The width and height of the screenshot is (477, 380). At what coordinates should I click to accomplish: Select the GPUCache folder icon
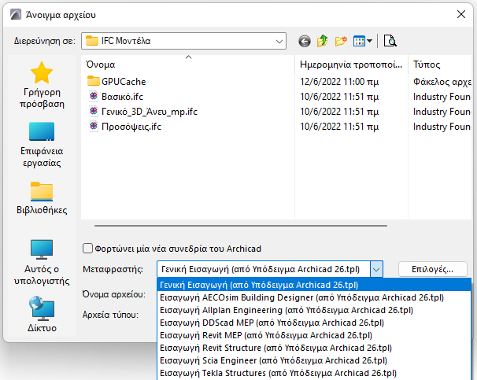click(x=93, y=81)
